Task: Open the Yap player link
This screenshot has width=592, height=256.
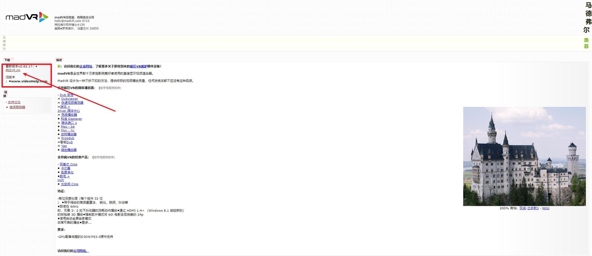Action: 64,146
